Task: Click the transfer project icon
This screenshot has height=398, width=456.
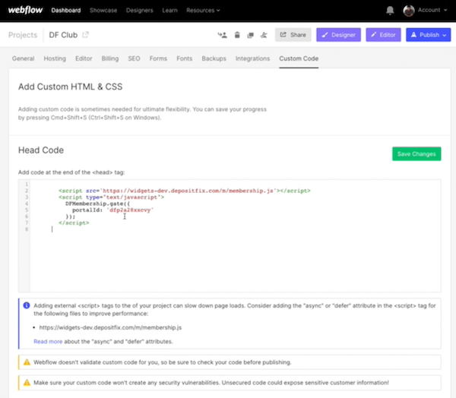Action: coord(223,35)
